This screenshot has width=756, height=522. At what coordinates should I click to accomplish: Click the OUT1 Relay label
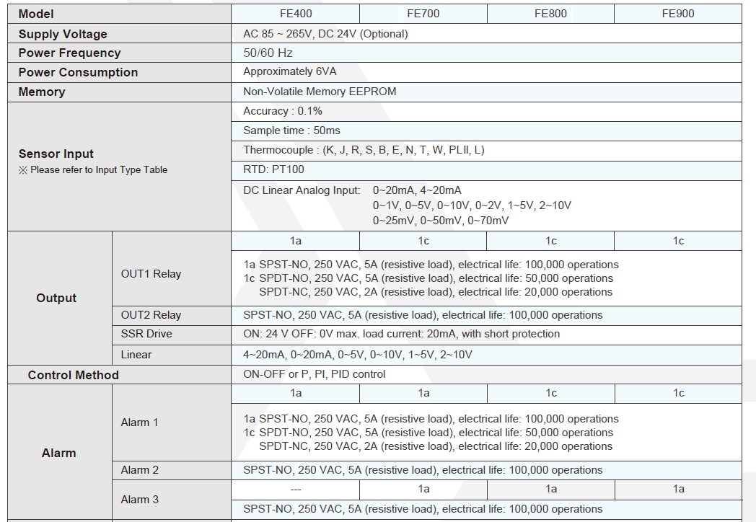[151, 274]
